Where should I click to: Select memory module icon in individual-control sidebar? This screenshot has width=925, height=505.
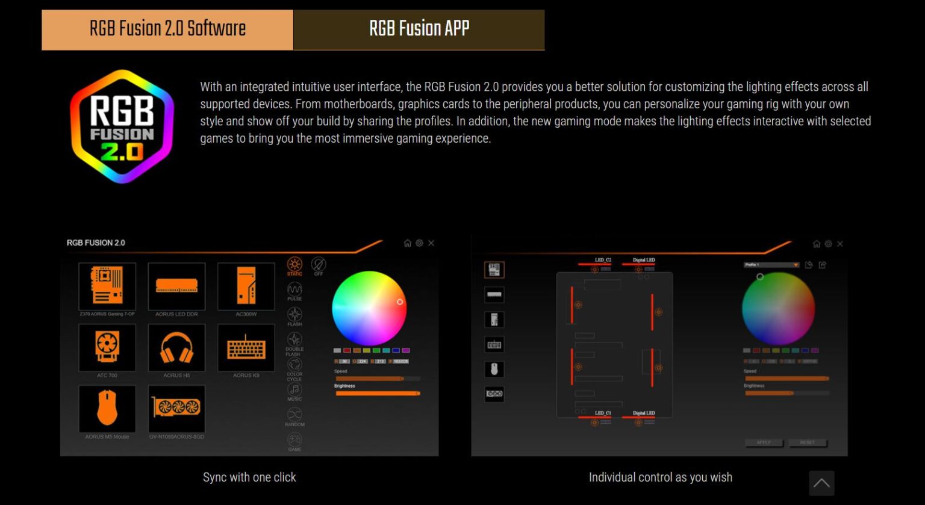pos(494,294)
